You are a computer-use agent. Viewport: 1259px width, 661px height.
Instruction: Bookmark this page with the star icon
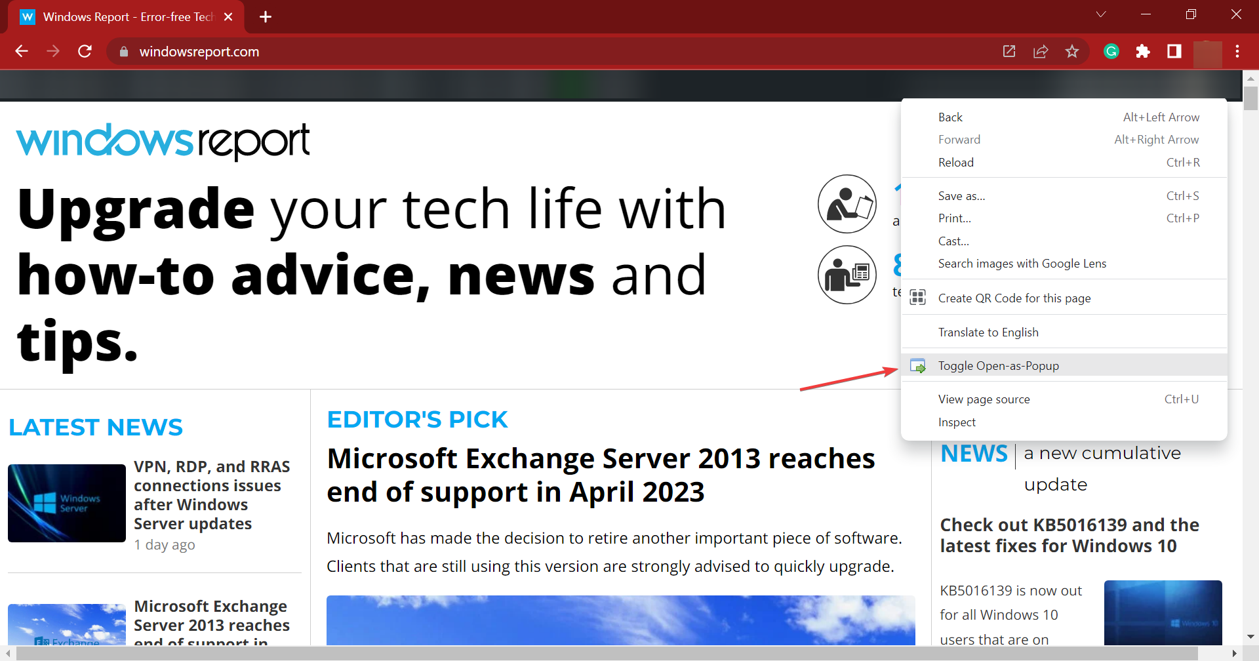click(1072, 51)
